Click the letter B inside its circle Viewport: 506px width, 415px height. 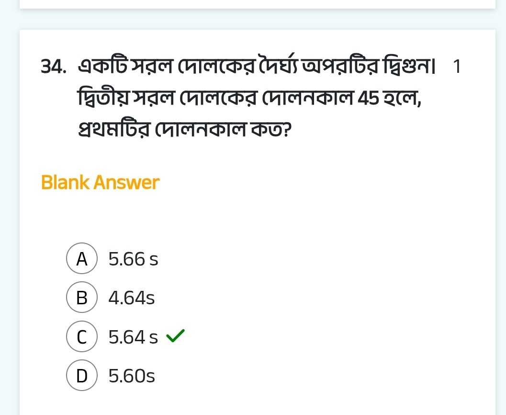[x=81, y=298]
